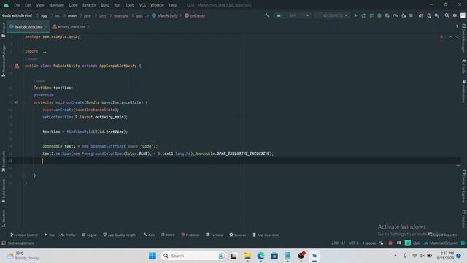Image resolution: width=467 pixels, height=263 pixels.
Task: Open the editor tabs more-options menu
Action: [457, 27]
